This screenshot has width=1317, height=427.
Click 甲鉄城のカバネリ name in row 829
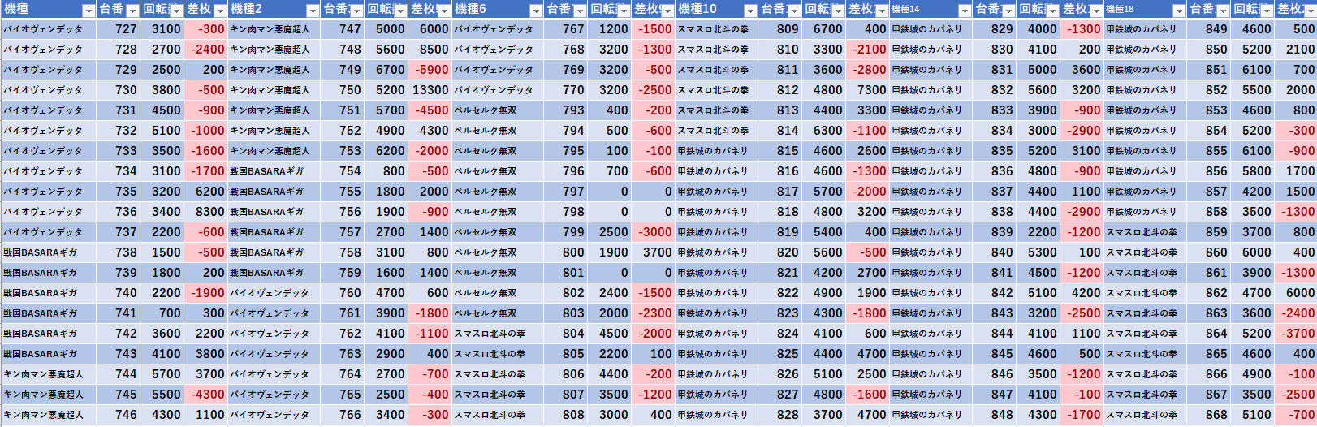click(926, 29)
